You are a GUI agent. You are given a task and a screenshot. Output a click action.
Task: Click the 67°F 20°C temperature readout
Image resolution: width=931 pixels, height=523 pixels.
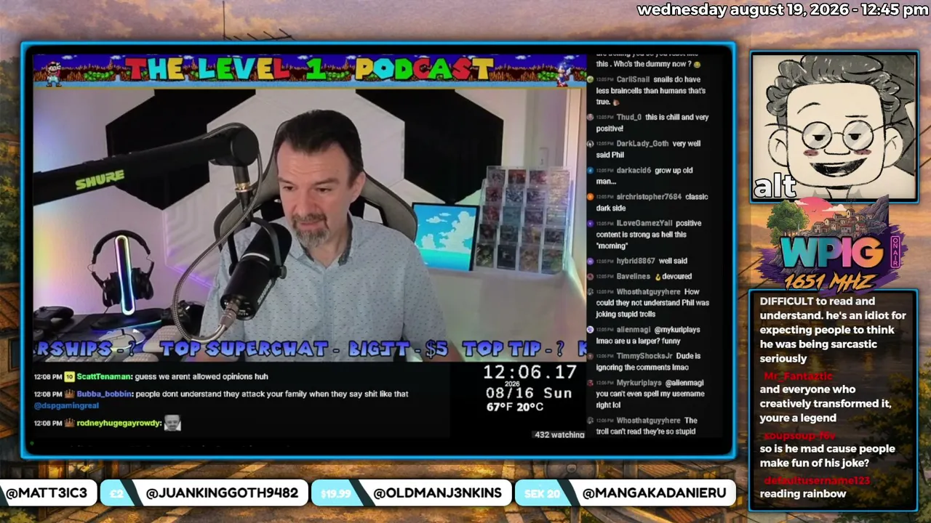515,407
